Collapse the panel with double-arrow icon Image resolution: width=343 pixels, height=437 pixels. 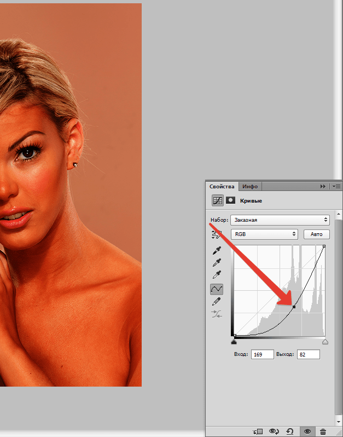pyautogui.click(x=323, y=186)
